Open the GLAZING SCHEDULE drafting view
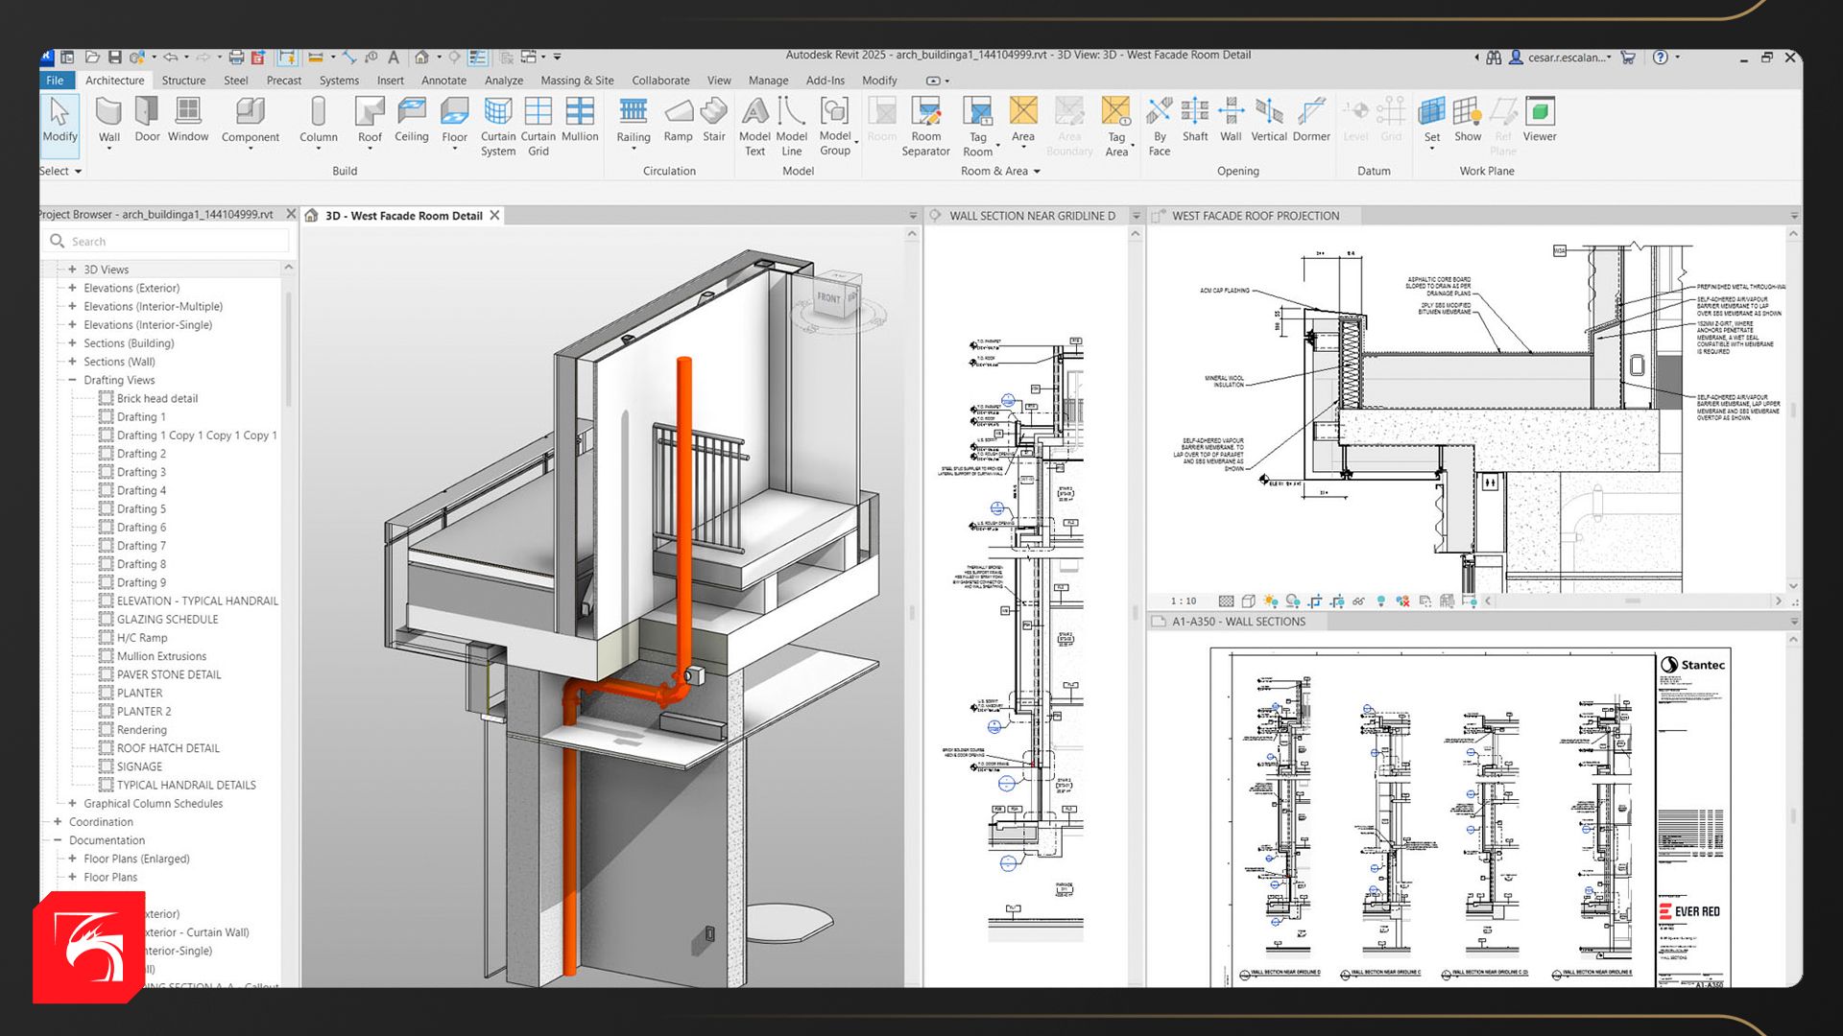Image resolution: width=1843 pixels, height=1036 pixels. (167, 620)
